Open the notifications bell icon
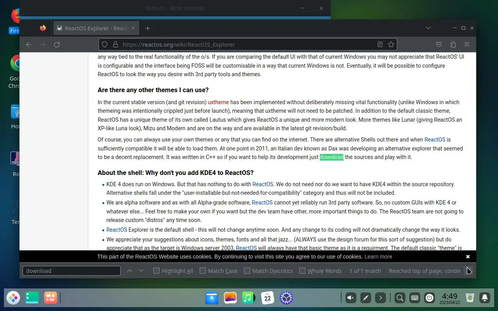The width and height of the screenshot is (498, 311). 485,298
